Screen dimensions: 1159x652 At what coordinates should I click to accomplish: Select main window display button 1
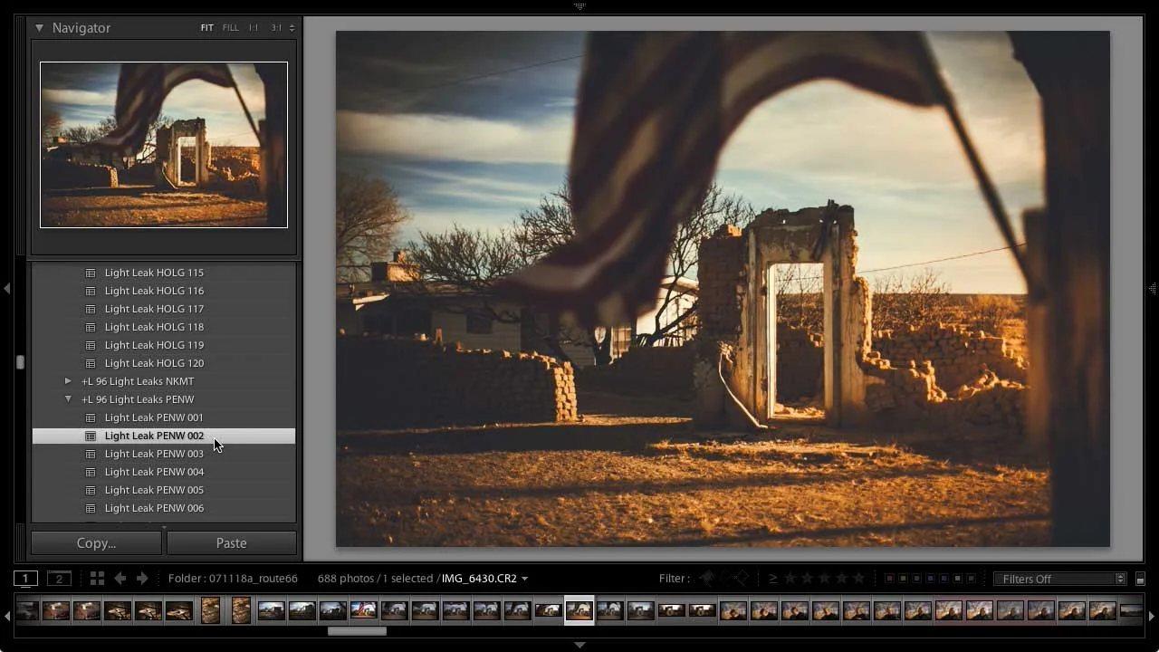tap(26, 579)
